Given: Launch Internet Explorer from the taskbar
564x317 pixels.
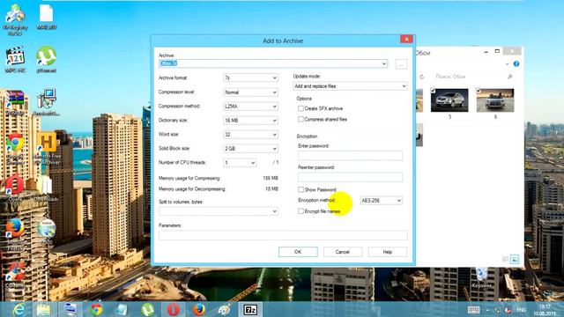Looking at the screenshot, I should (x=19, y=309).
